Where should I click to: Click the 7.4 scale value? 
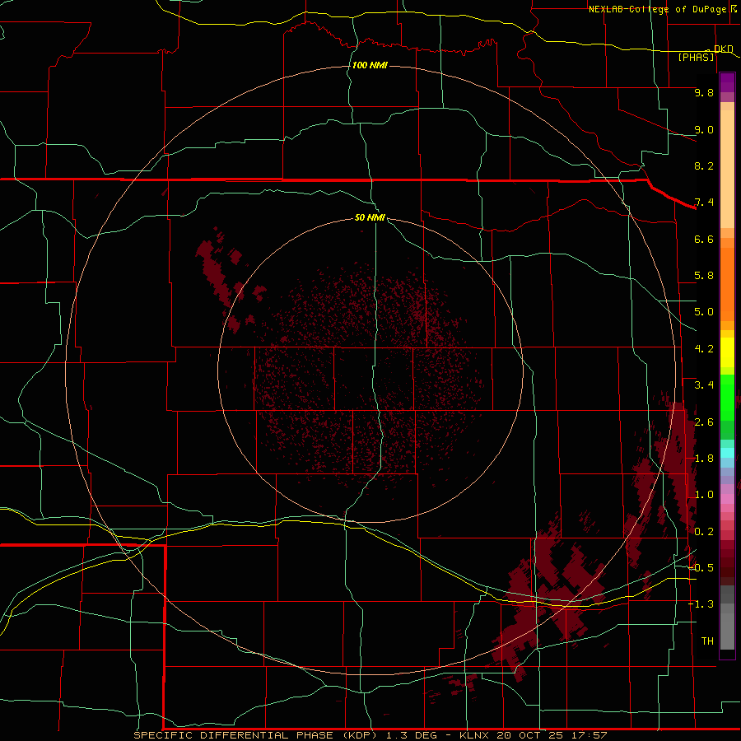[x=704, y=203]
